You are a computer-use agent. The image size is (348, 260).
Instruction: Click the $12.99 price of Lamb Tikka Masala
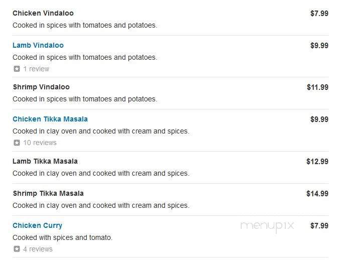click(317, 162)
